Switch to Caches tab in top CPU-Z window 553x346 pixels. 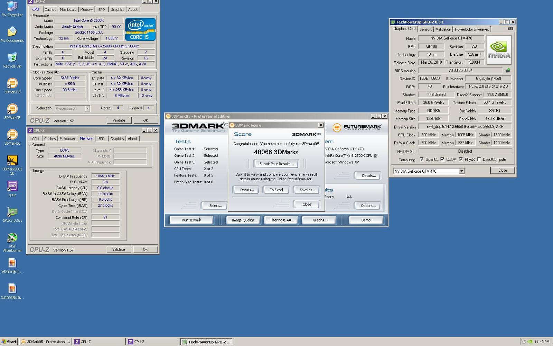pos(50,9)
